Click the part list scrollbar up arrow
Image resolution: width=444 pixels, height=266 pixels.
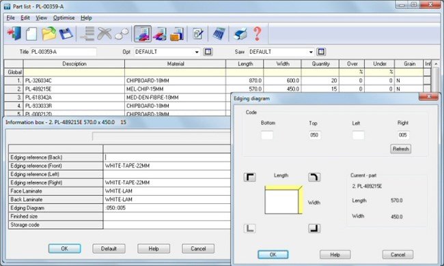coord(436,64)
